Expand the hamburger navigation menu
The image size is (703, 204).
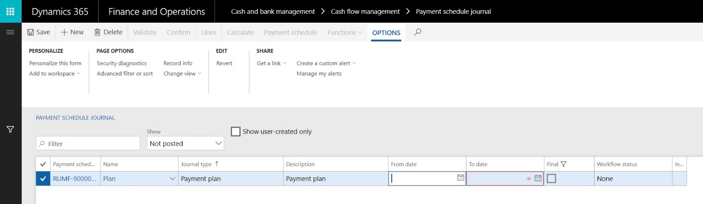pos(10,32)
